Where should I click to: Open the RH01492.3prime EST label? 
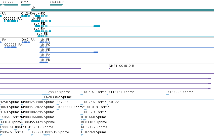(x=93, y=92)
